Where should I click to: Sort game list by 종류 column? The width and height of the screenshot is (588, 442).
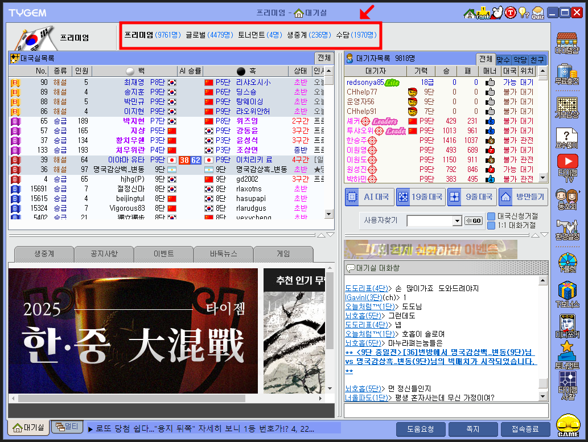pos(60,71)
